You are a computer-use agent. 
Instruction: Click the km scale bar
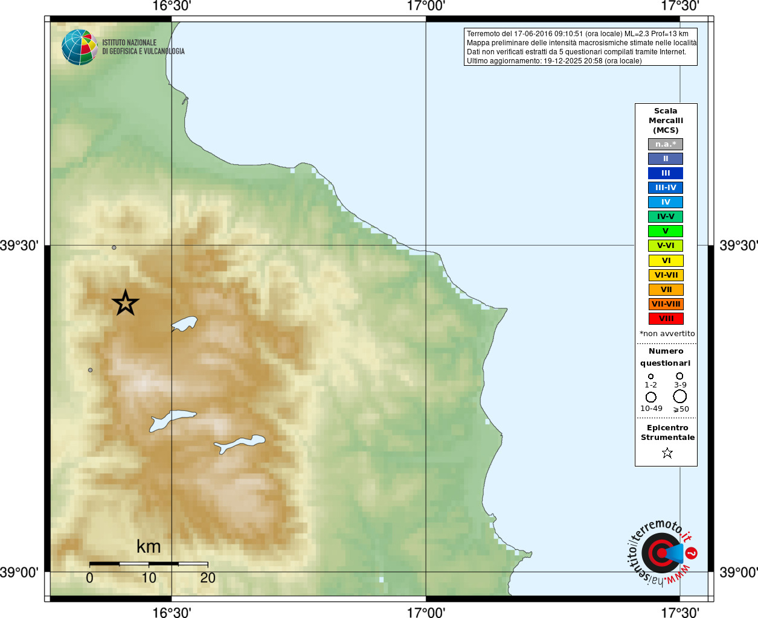click(149, 564)
